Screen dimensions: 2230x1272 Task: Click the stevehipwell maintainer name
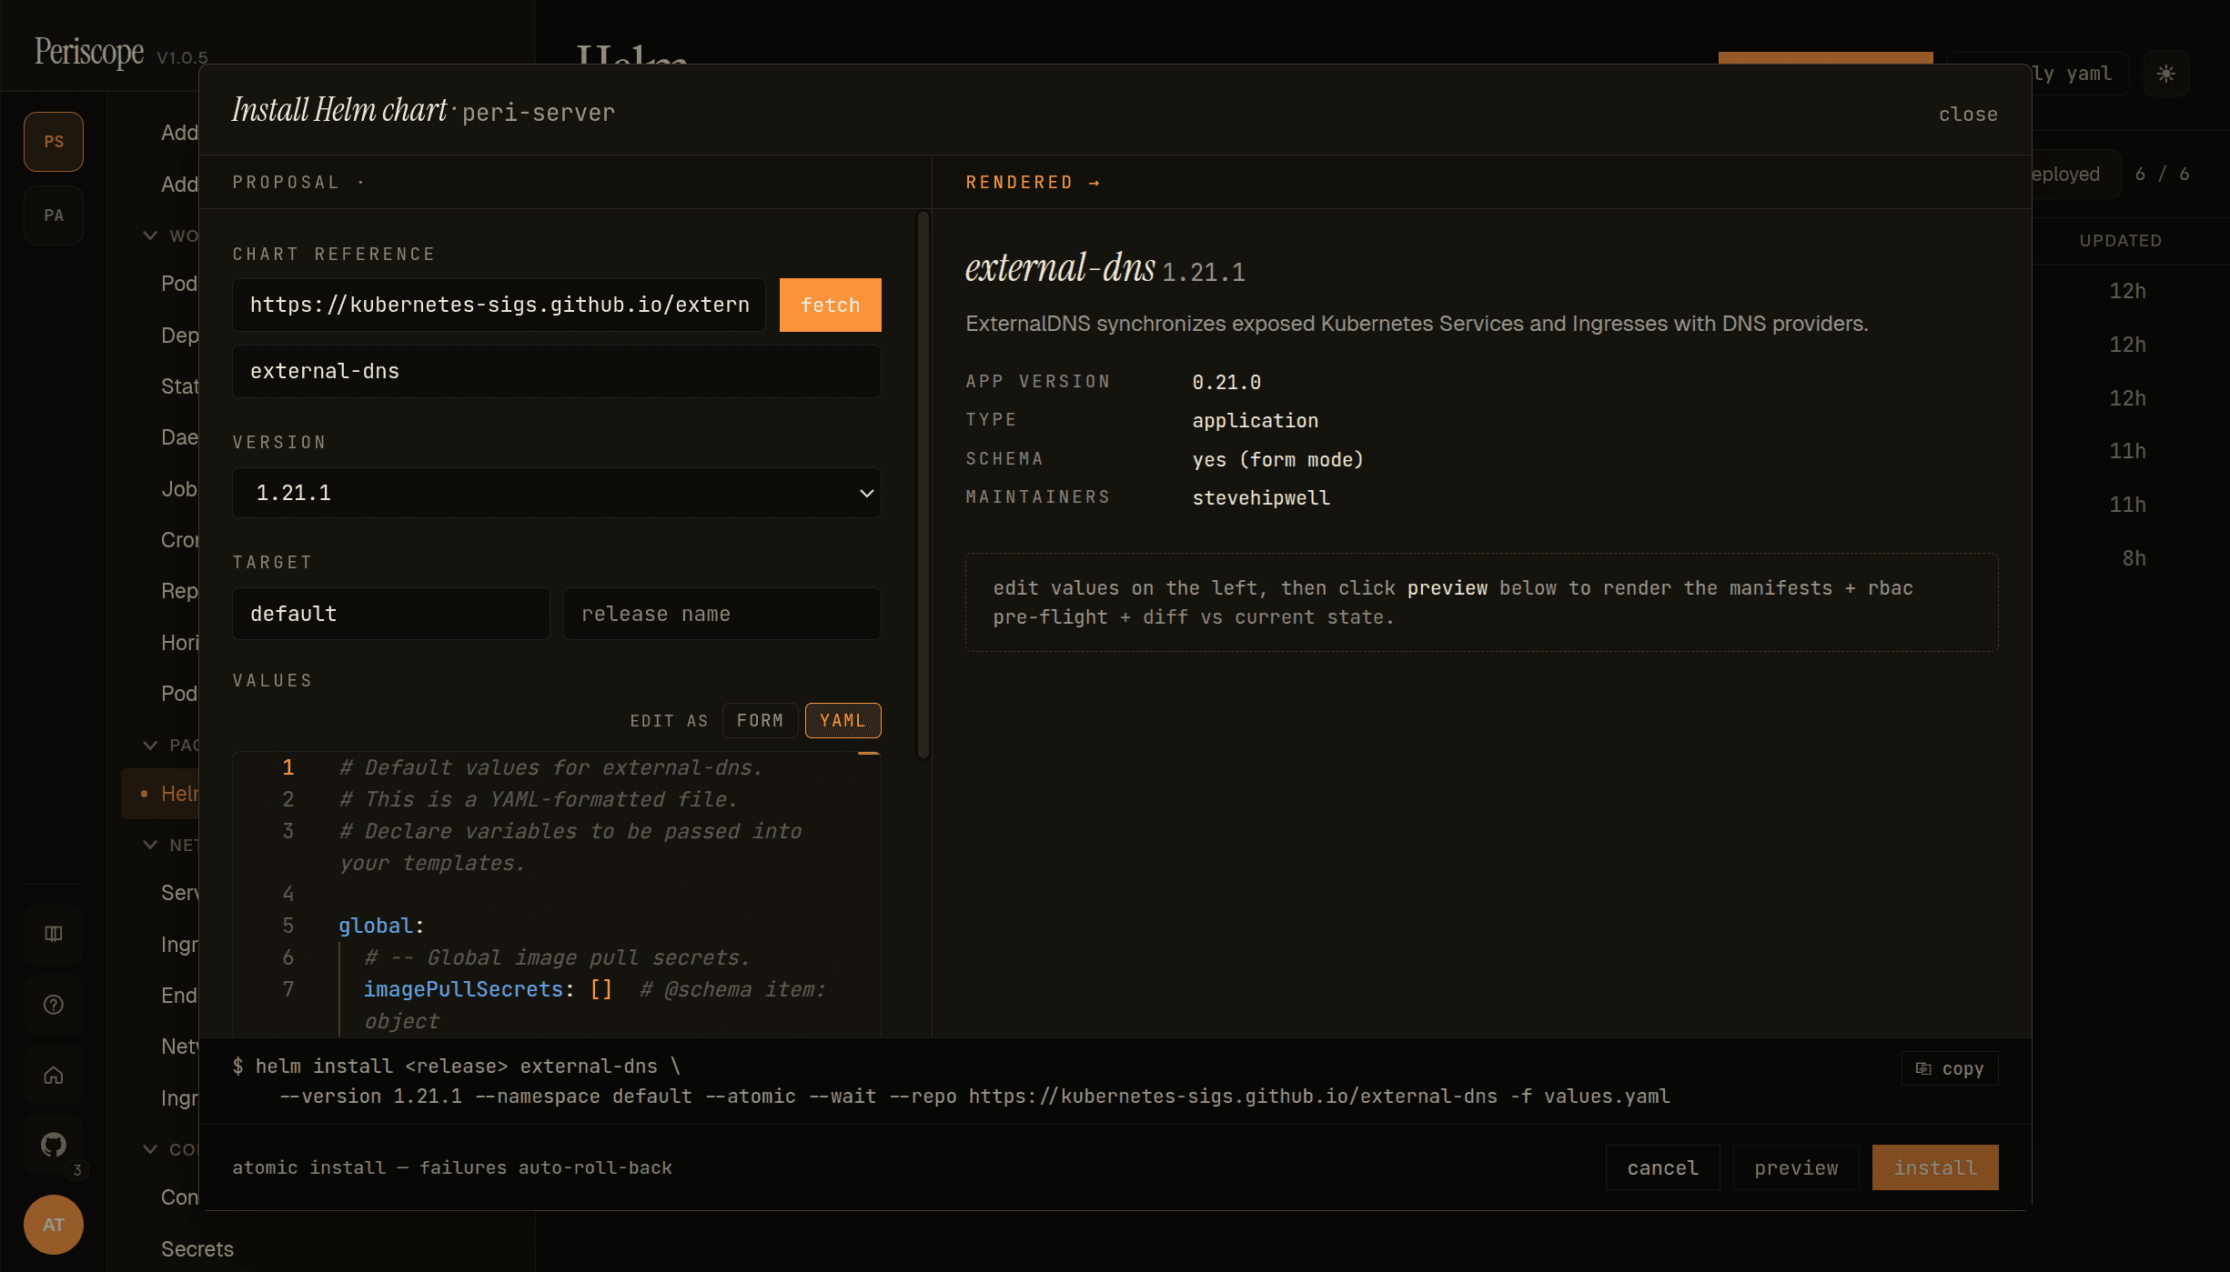point(1261,497)
